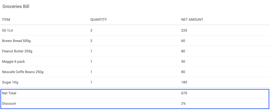Click net amount 50 for Maggie
This screenshot has width=270, height=110.
coord(183,62)
